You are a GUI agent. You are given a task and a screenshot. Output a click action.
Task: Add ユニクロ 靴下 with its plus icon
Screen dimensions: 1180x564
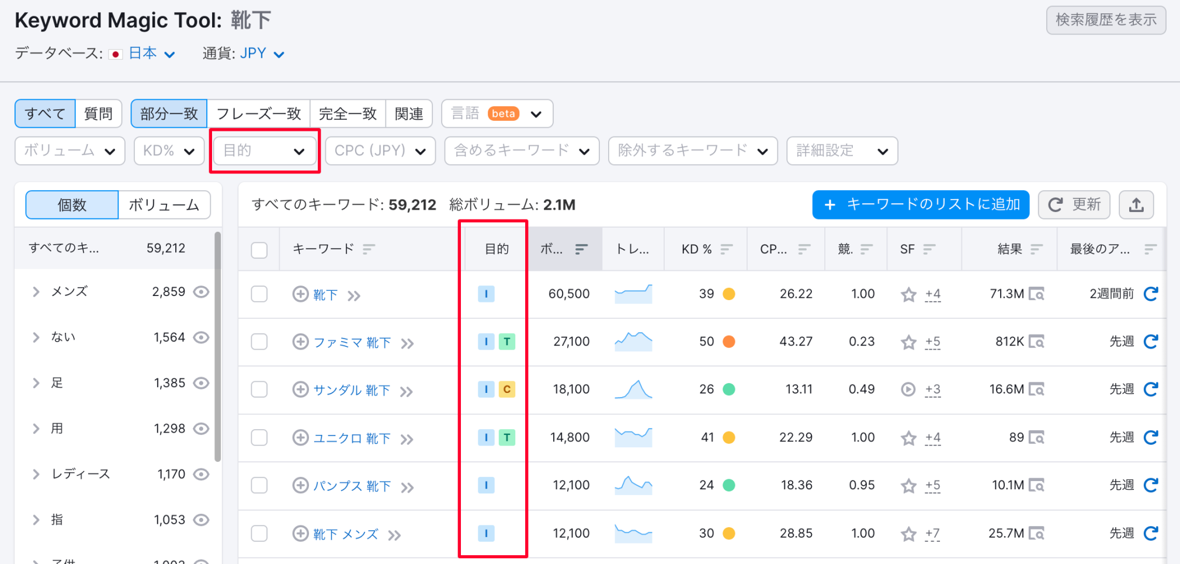click(x=300, y=437)
